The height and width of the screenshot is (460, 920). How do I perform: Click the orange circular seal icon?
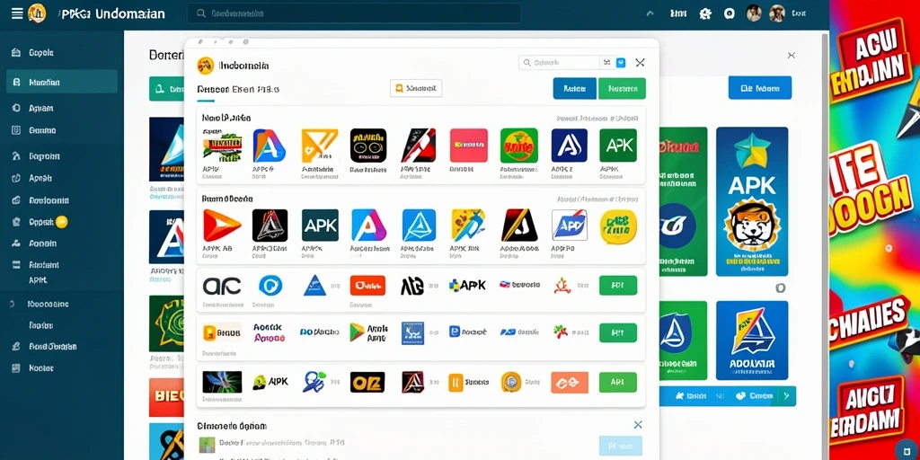click(511, 382)
